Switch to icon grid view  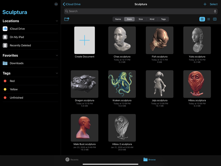coord(202,19)
